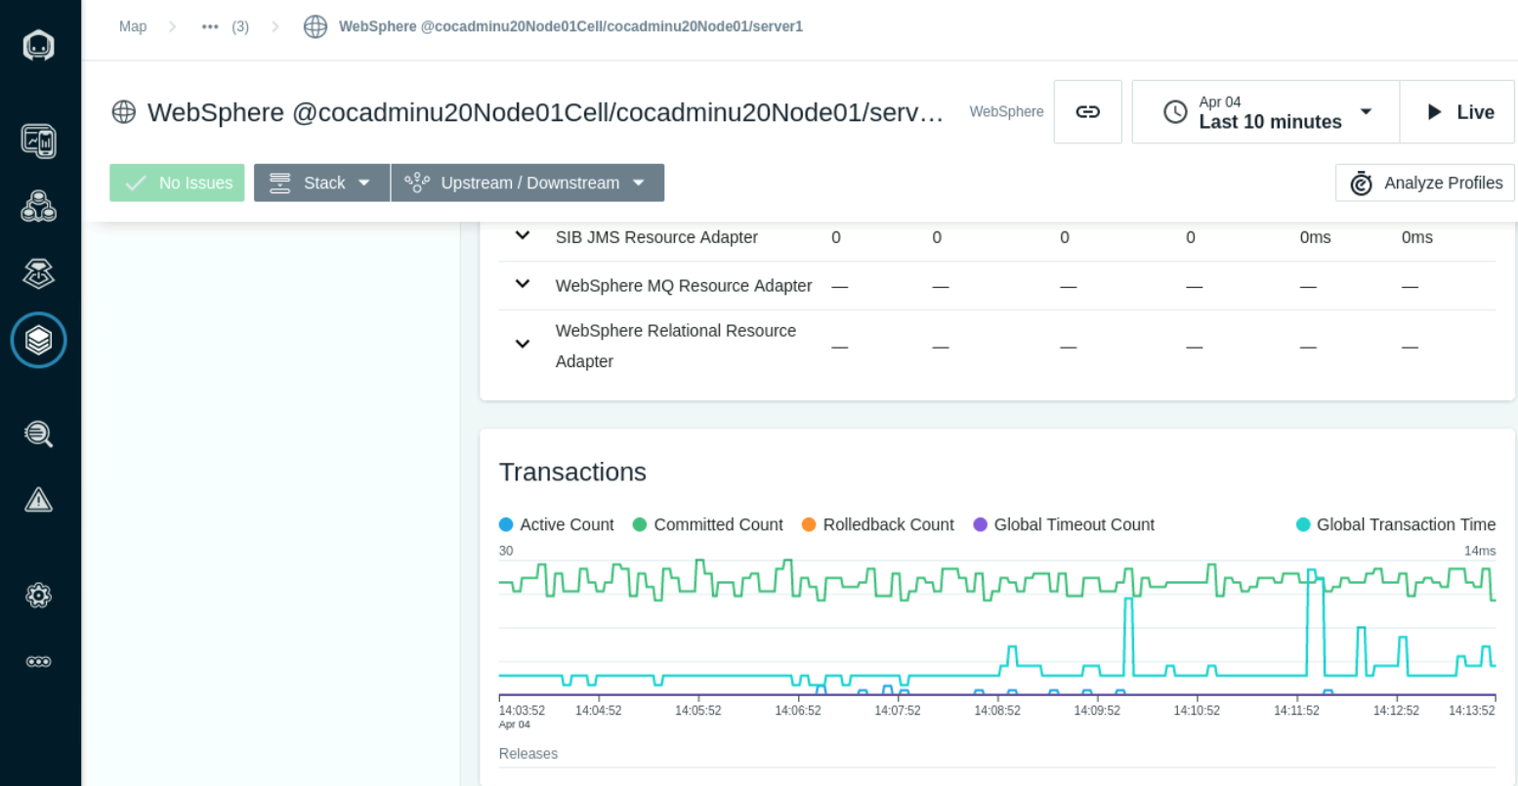1518x786 pixels.
Task: Click the Releases label below chart
Action: click(528, 754)
